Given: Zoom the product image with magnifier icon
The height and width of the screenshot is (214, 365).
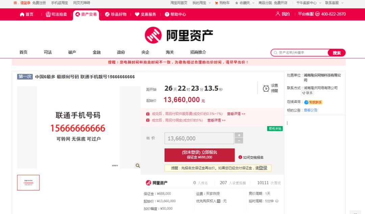Looking at the screenshot, I should [x=138, y=165].
